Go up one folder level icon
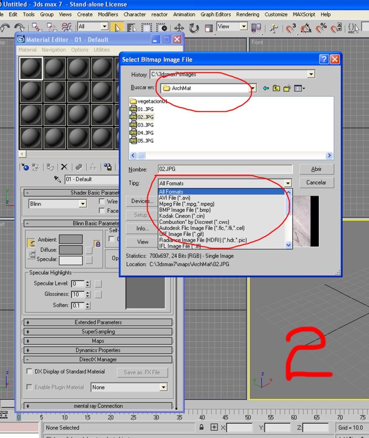The image size is (369, 438). tap(276, 88)
